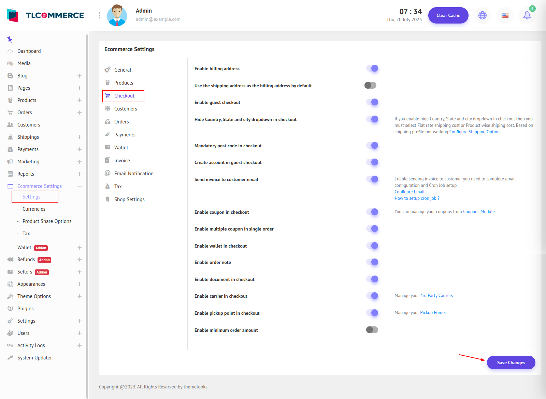The width and height of the screenshot is (546, 399).
Task: Turn on Enable minimum order amount
Action: click(x=372, y=330)
